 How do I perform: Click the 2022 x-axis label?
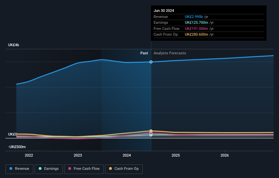point(29,155)
